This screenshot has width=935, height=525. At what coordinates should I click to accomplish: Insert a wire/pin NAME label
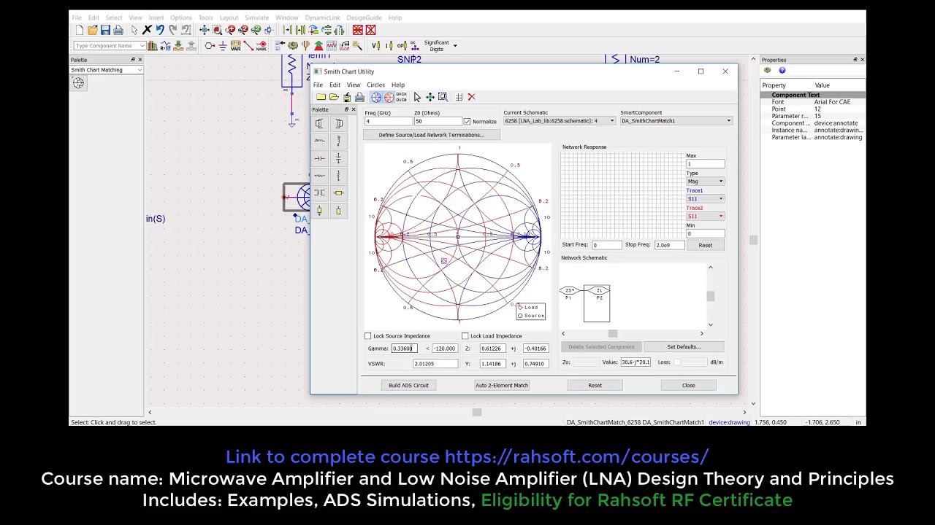pyautogui.click(x=261, y=46)
